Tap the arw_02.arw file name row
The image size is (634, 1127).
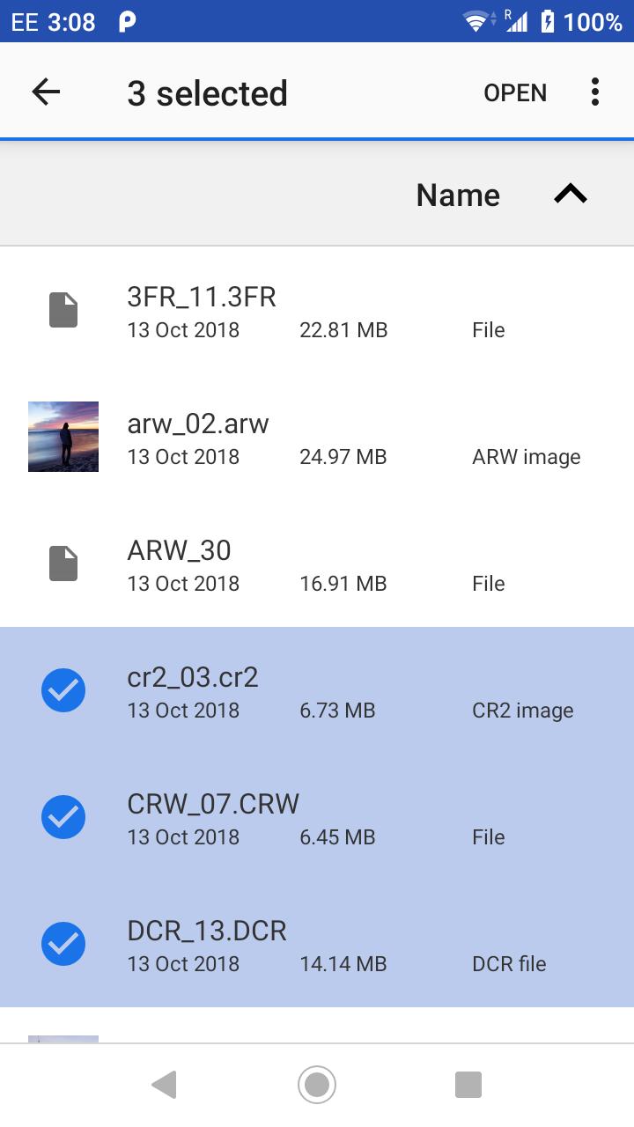[x=317, y=437]
